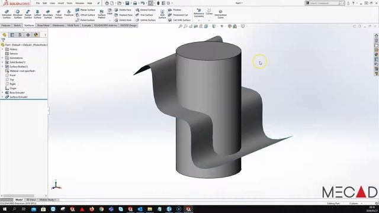Open the Help menu
This screenshot has height=213, width=379.
click(89, 3)
